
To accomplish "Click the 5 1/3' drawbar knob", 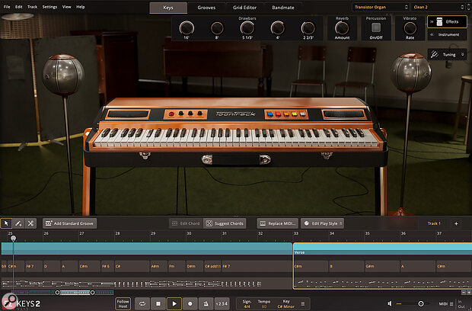I will coord(247,28).
